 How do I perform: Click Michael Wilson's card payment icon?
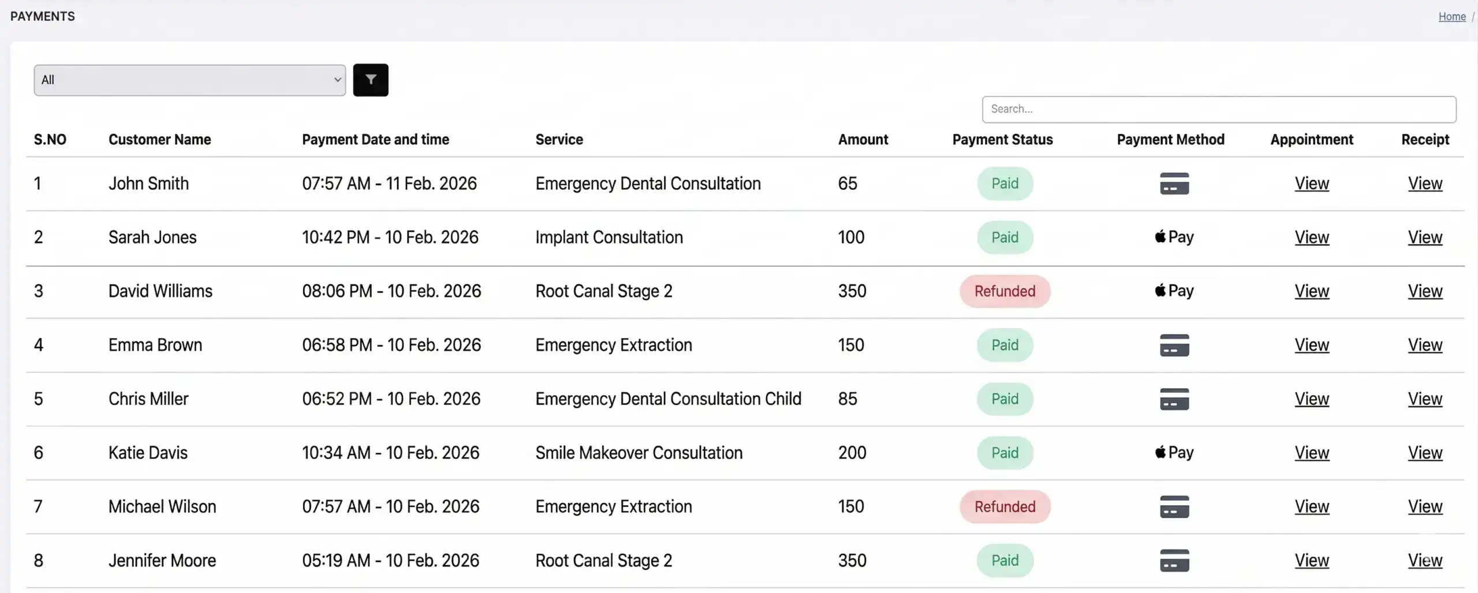[1173, 506]
